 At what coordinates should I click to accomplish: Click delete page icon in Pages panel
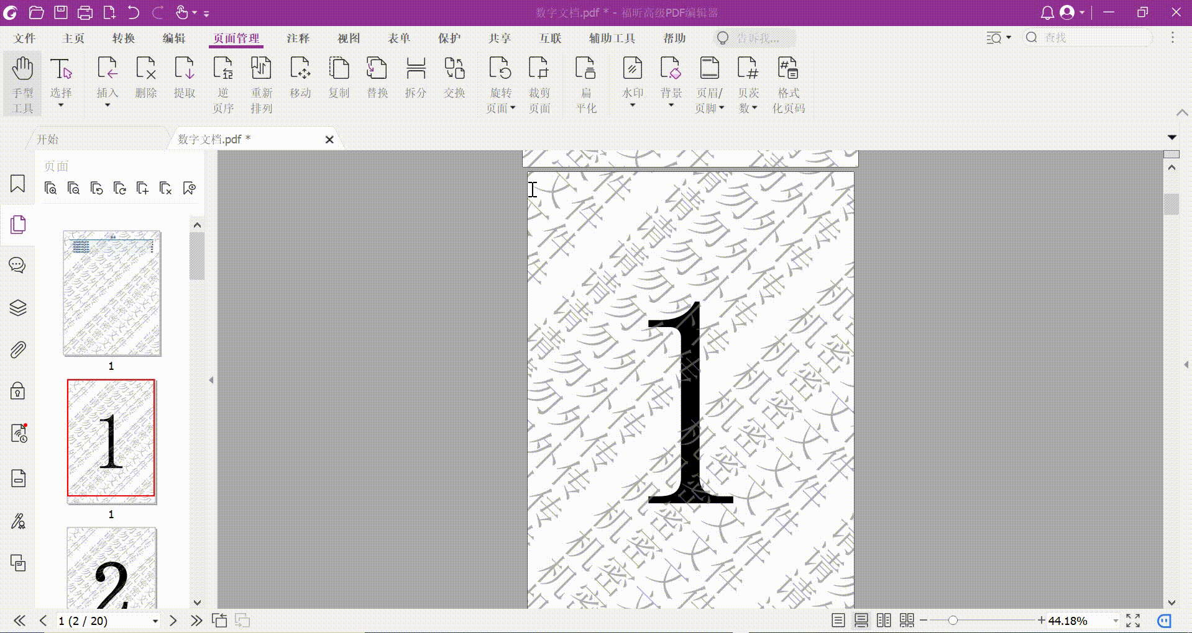[166, 188]
